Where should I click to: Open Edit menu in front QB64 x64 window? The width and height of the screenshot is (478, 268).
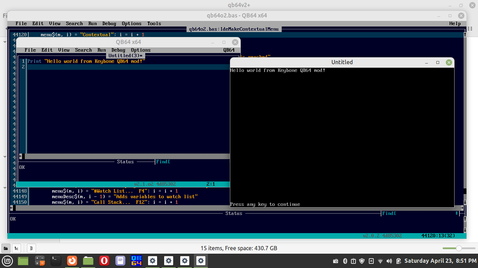point(47,50)
